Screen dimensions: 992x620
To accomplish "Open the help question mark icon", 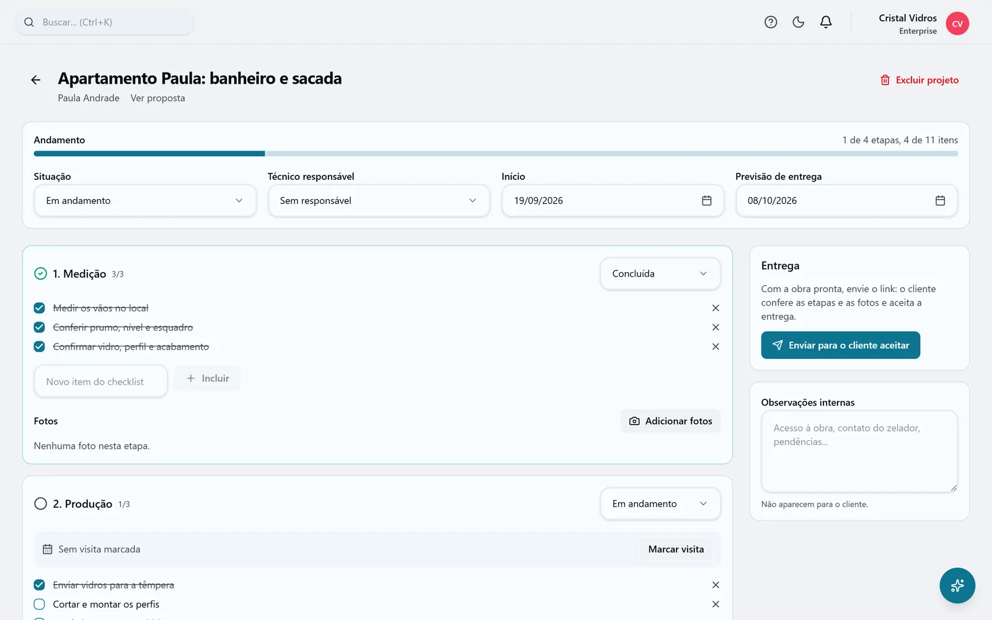I will tap(771, 22).
